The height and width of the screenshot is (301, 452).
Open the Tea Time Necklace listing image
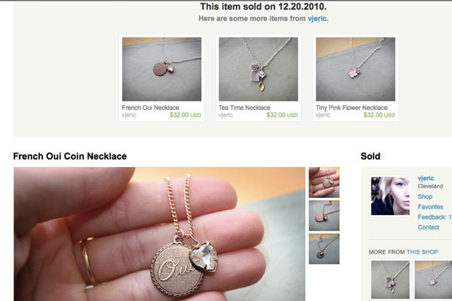tap(258, 69)
